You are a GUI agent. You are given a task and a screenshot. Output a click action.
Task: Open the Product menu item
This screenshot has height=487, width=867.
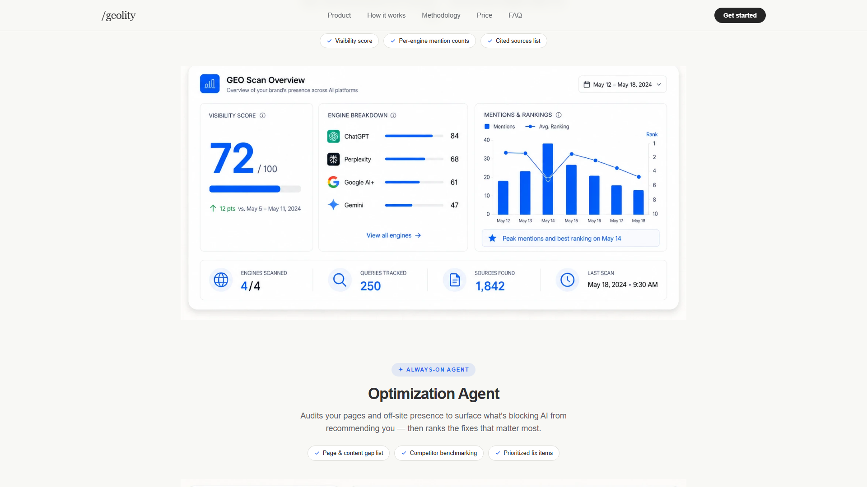(339, 15)
